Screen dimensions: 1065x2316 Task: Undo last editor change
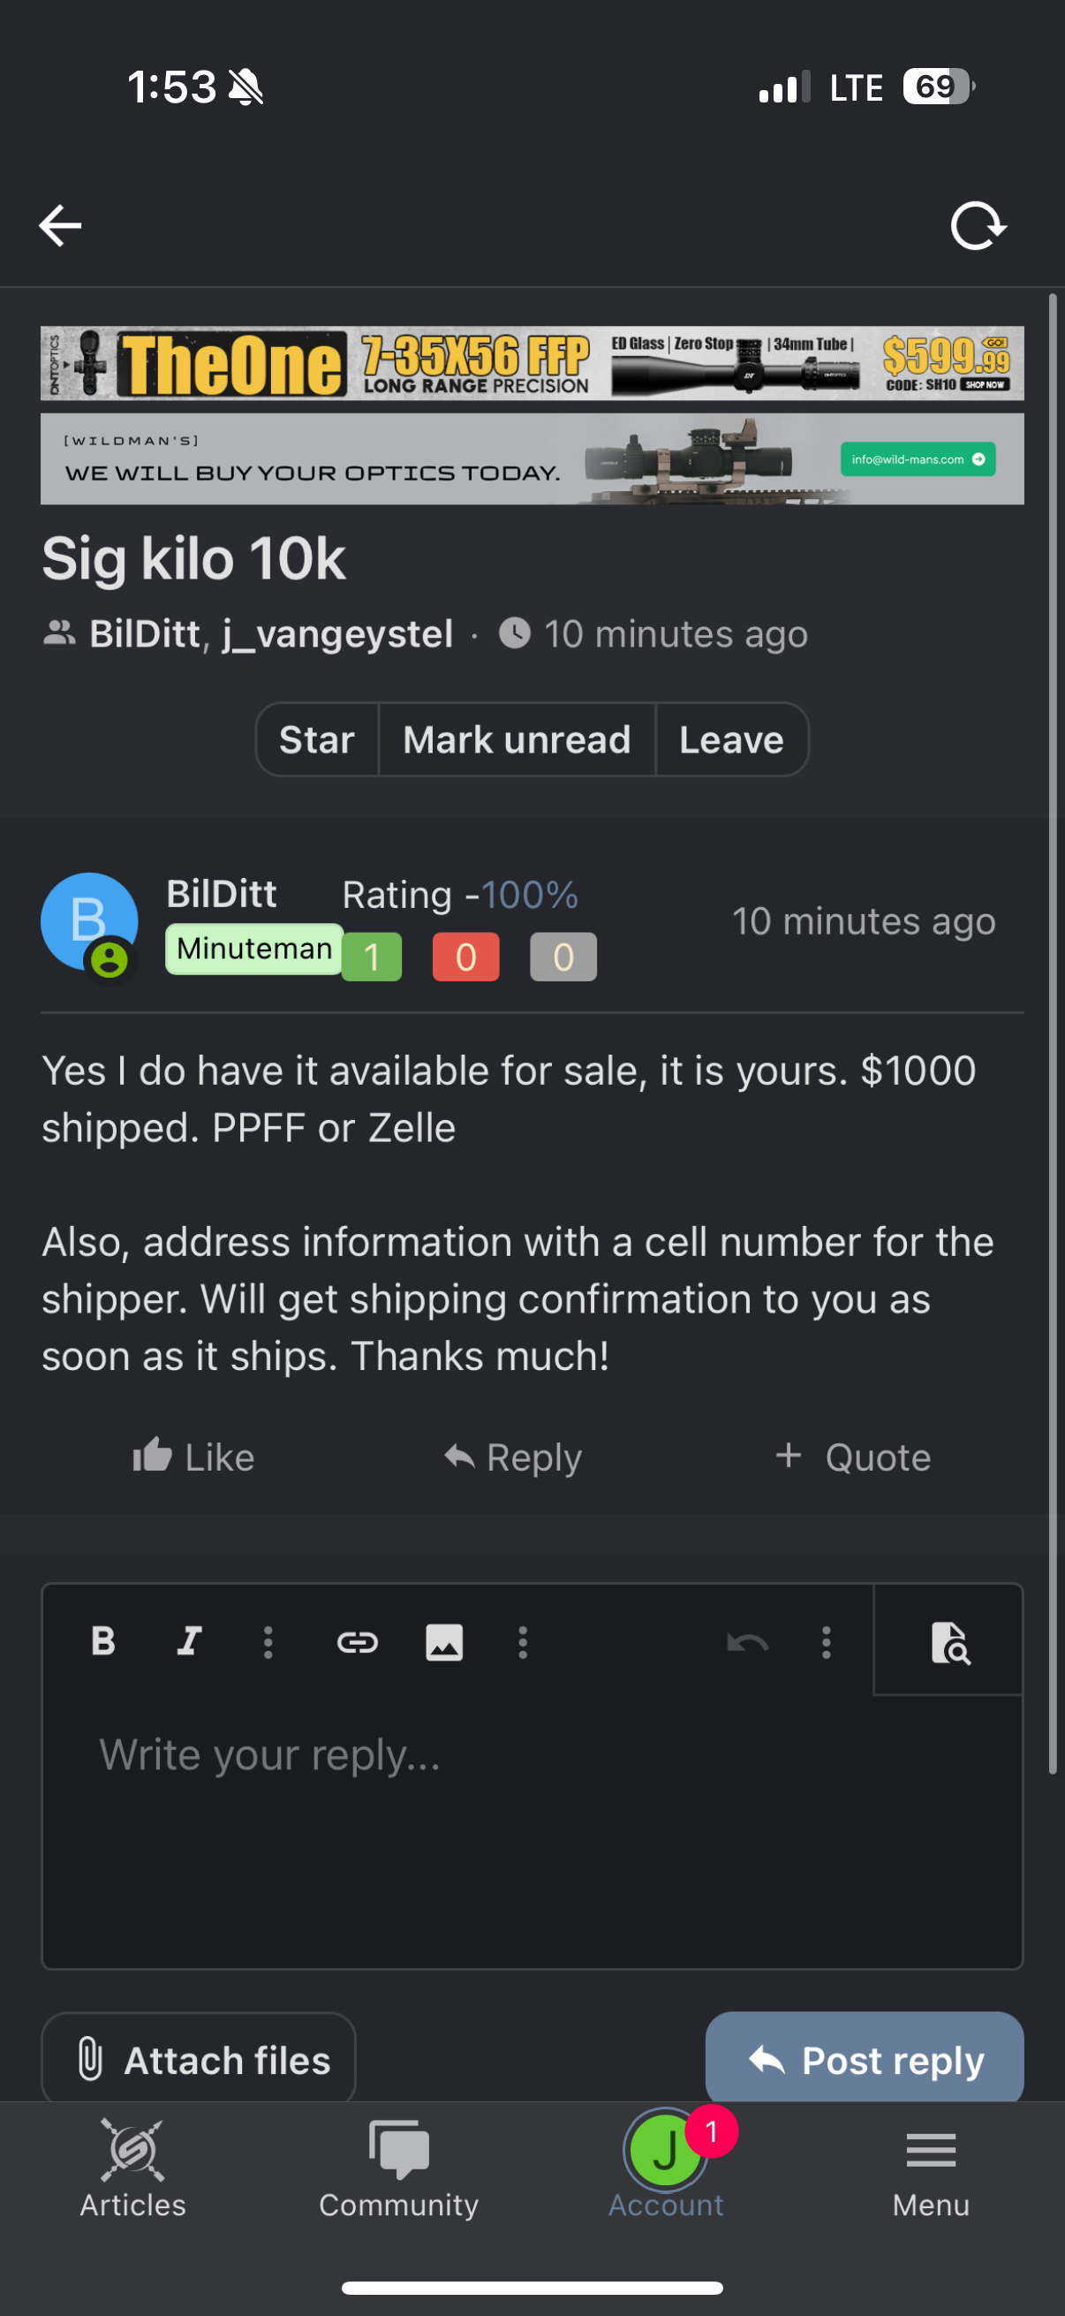tap(748, 1642)
